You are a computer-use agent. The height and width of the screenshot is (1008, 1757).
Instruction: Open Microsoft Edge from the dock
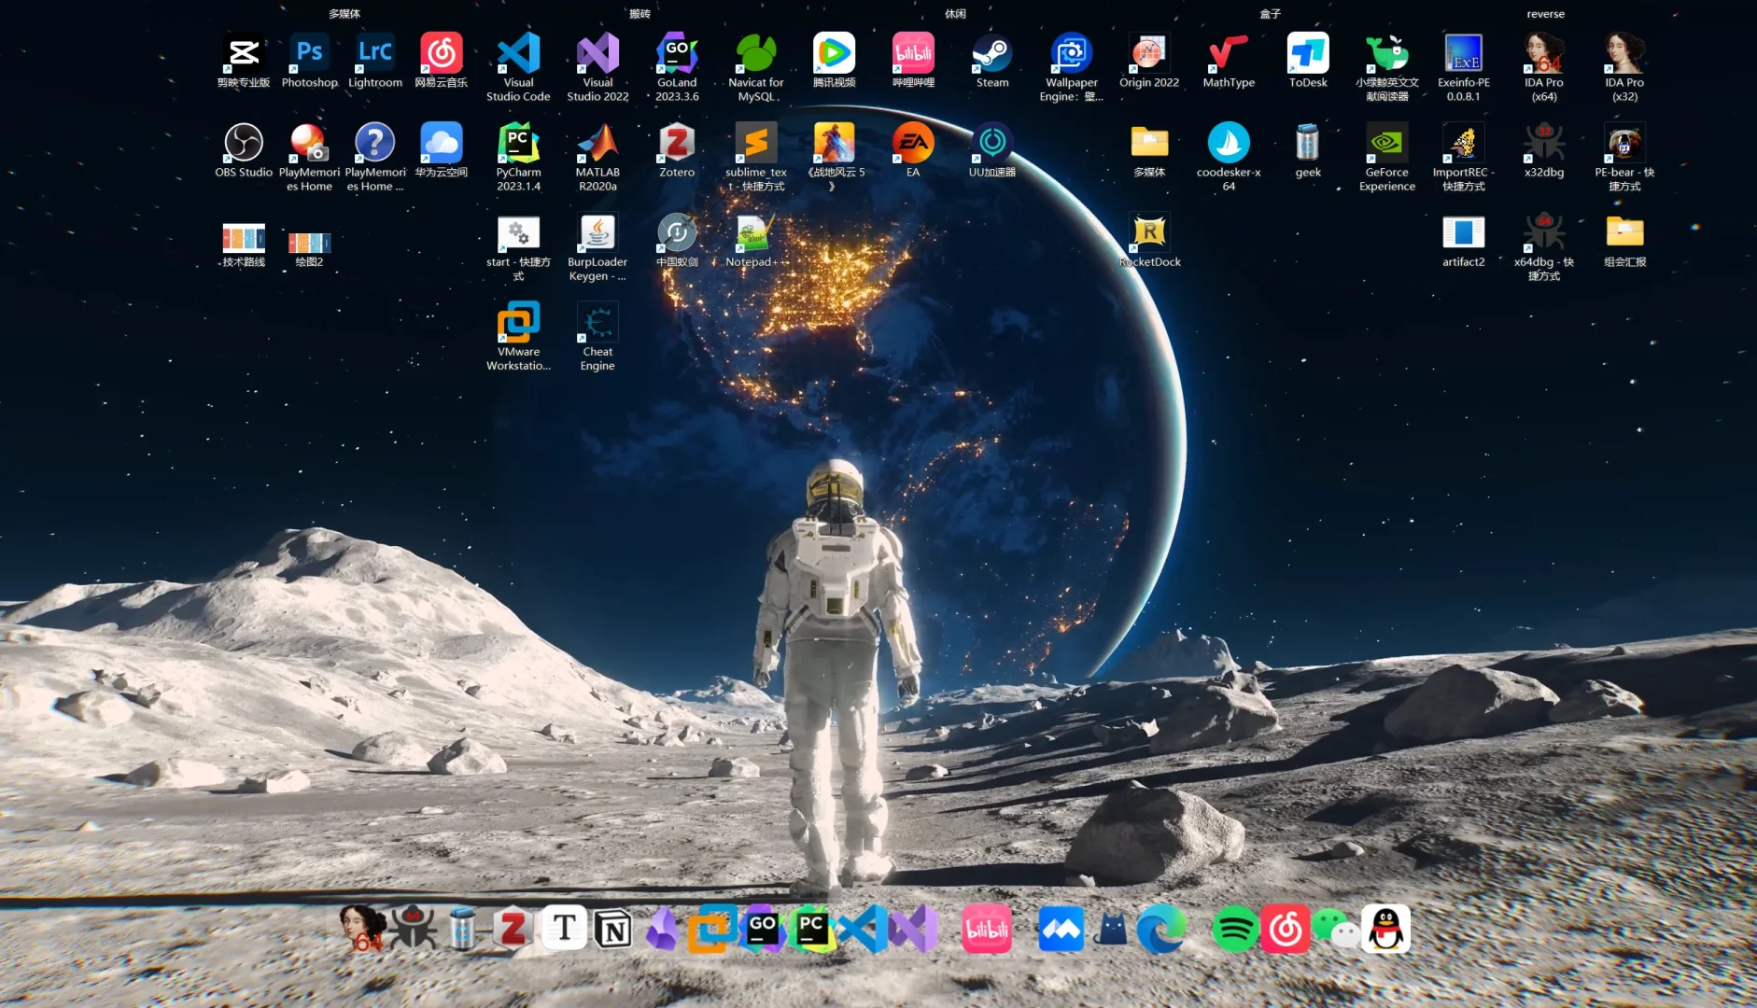coord(1160,930)
